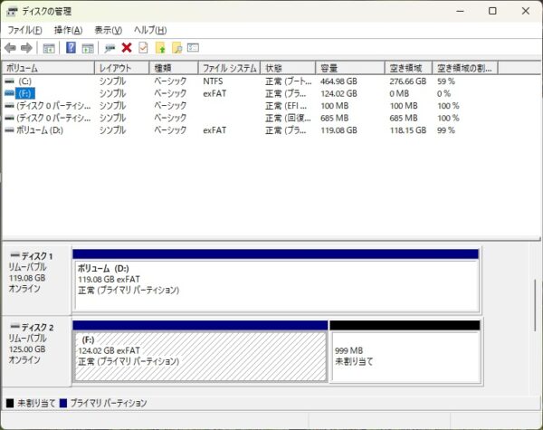The image size is (543, 430).
Task: Select the (C:) volume drive icon
Action: pos(10,81)
